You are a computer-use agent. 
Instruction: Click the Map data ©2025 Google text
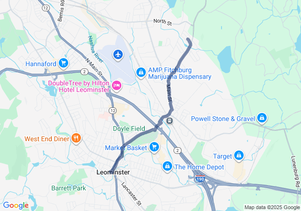coord(272,207)
